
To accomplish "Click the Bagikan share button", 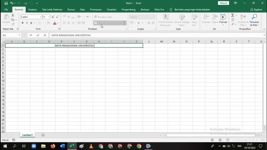I will tap(256, 10).
